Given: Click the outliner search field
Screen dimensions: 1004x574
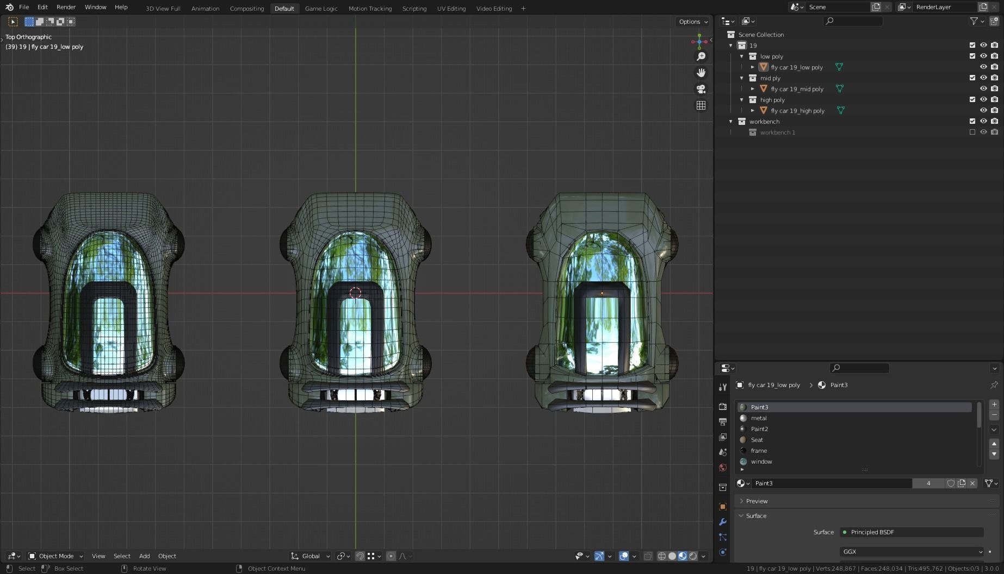Looking at the screenshot, I should click(853, 21).
